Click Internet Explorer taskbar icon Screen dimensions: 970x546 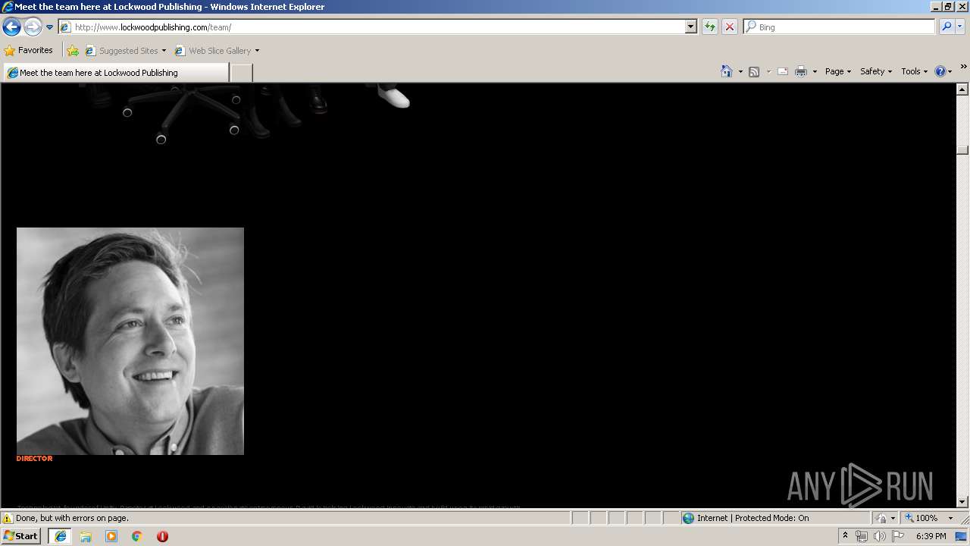(60, 536)
